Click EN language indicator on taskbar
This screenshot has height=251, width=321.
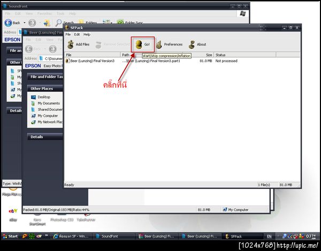coord(269,236)
